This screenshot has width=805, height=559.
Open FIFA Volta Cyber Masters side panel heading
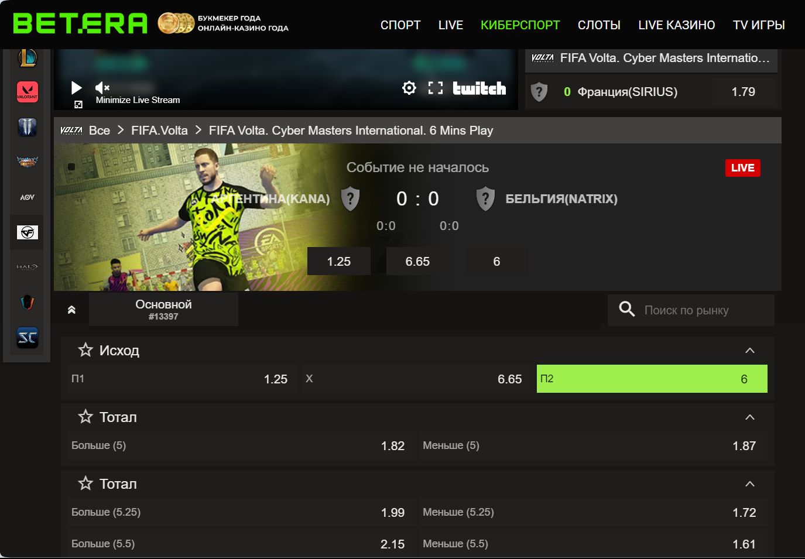pyautogui.click(x=664, y=58)
